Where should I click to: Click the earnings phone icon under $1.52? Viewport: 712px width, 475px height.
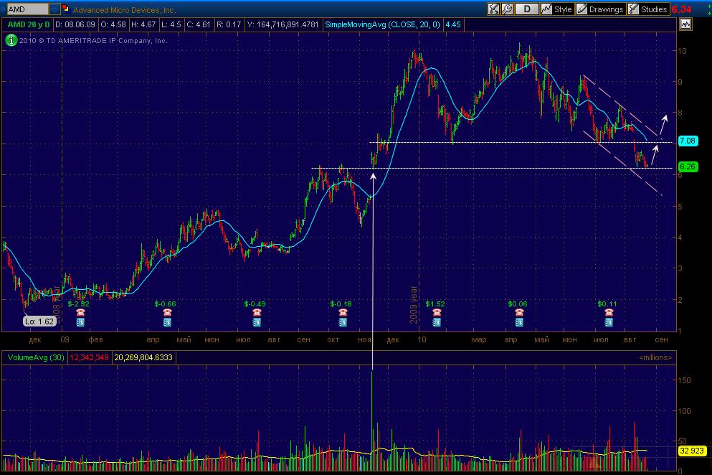[x=437, y=313]
